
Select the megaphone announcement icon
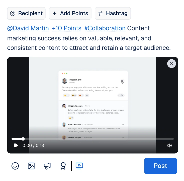click(x=47, y=166)
